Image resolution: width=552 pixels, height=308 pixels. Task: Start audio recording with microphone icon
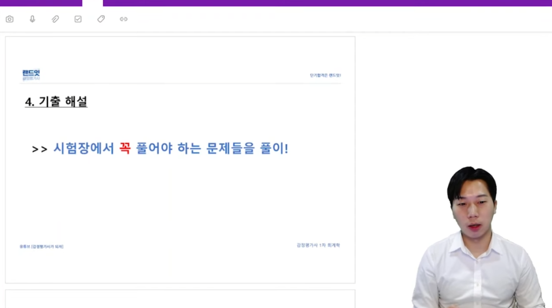(33, 19)
